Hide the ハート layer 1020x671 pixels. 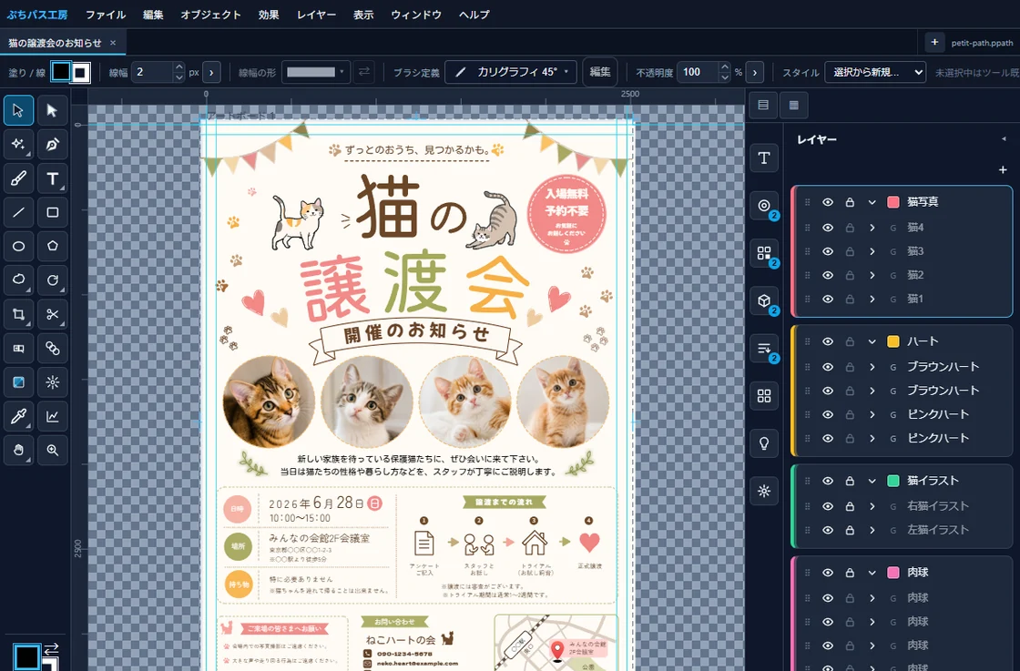coord(828,341)
